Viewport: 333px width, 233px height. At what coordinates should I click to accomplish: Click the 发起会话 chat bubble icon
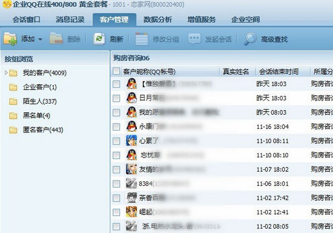[194, 39]
